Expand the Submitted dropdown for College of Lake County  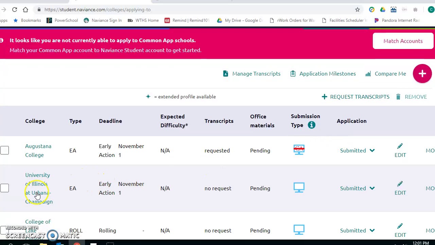(x=372, y=230)
